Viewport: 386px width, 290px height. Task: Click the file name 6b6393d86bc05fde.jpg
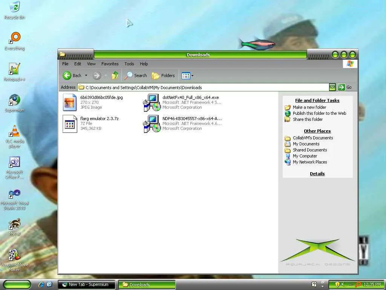pos(101,97)
